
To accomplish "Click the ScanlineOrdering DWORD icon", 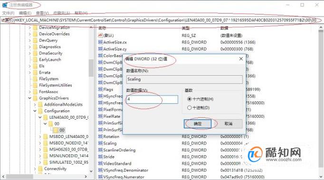I will pos(100,150).
